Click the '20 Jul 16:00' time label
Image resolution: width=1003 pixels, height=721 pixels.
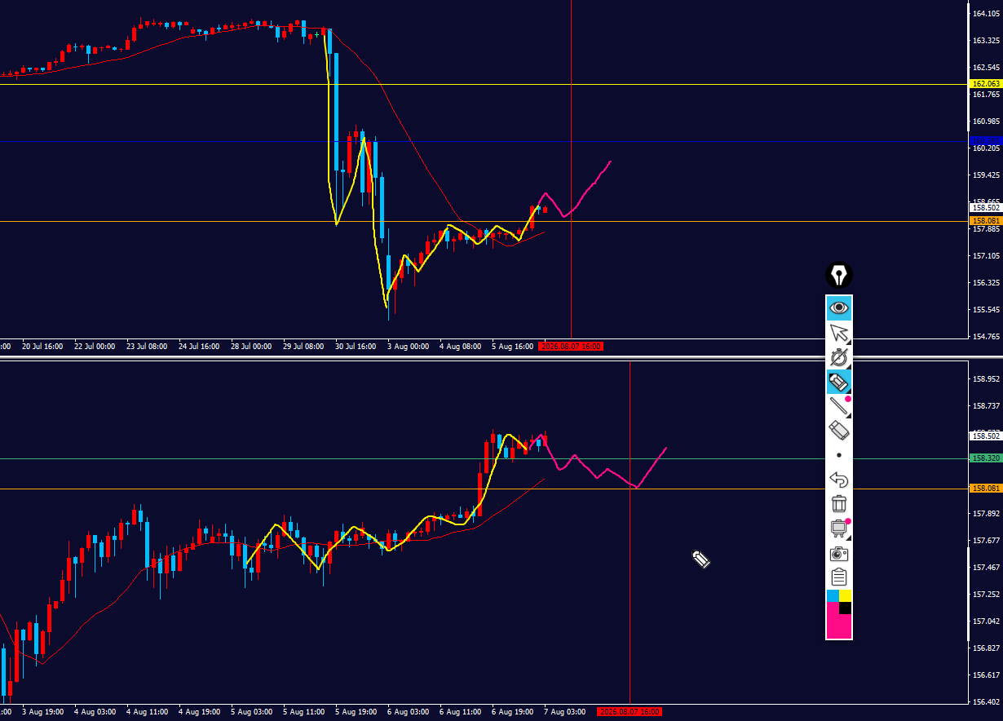[x=42, y=347]
